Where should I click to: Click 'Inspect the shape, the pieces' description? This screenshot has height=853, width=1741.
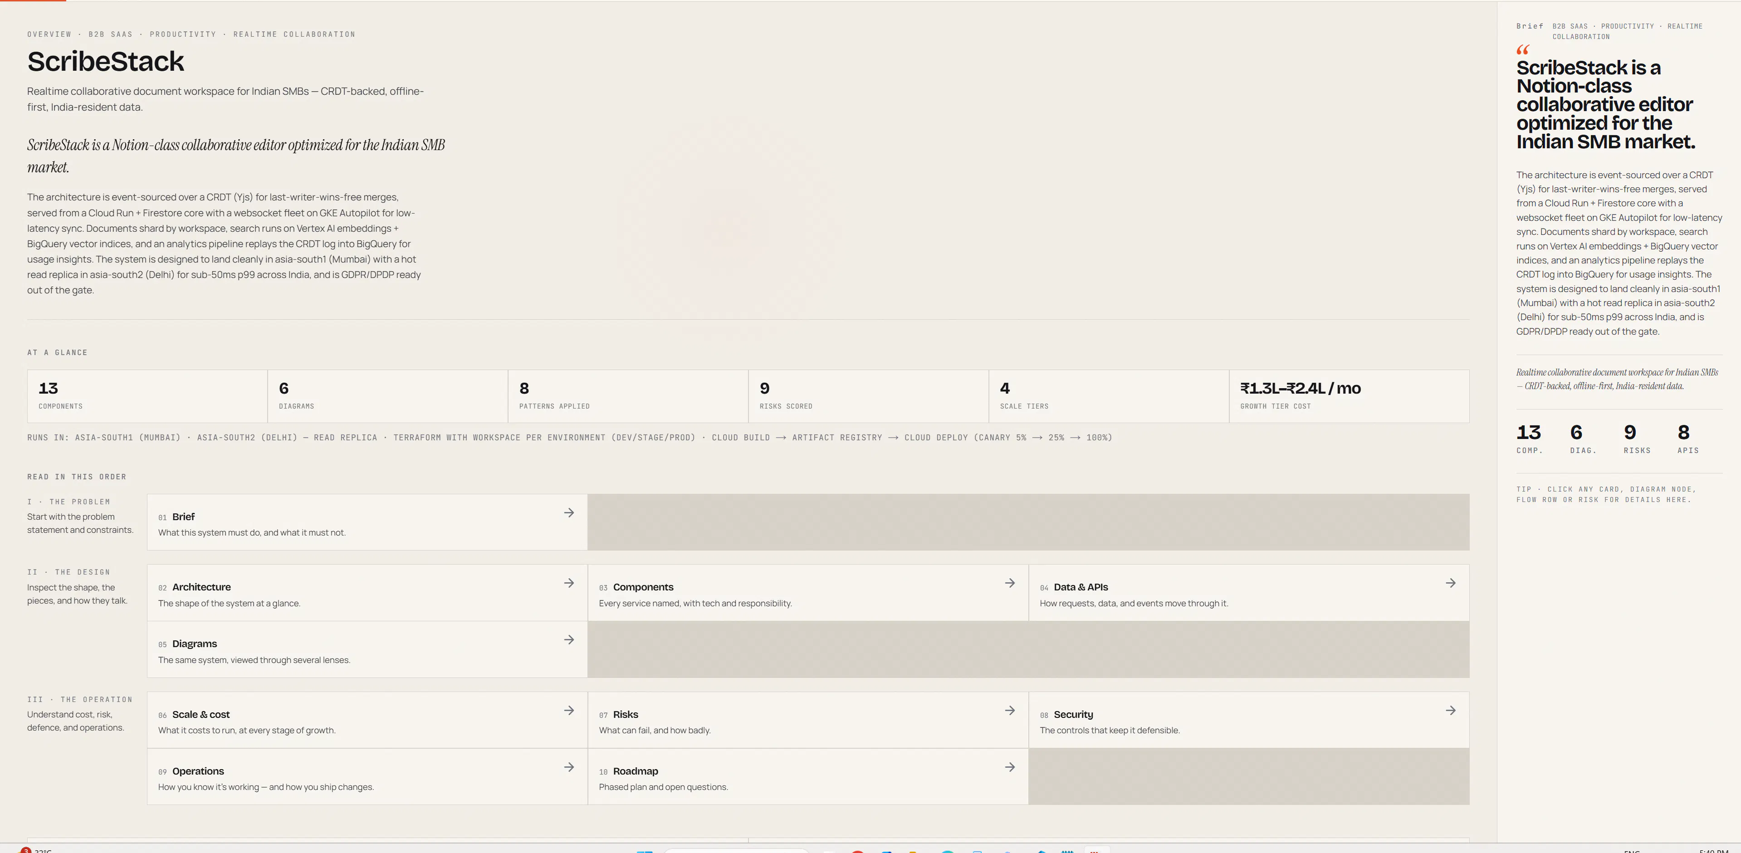pos(77,594)
